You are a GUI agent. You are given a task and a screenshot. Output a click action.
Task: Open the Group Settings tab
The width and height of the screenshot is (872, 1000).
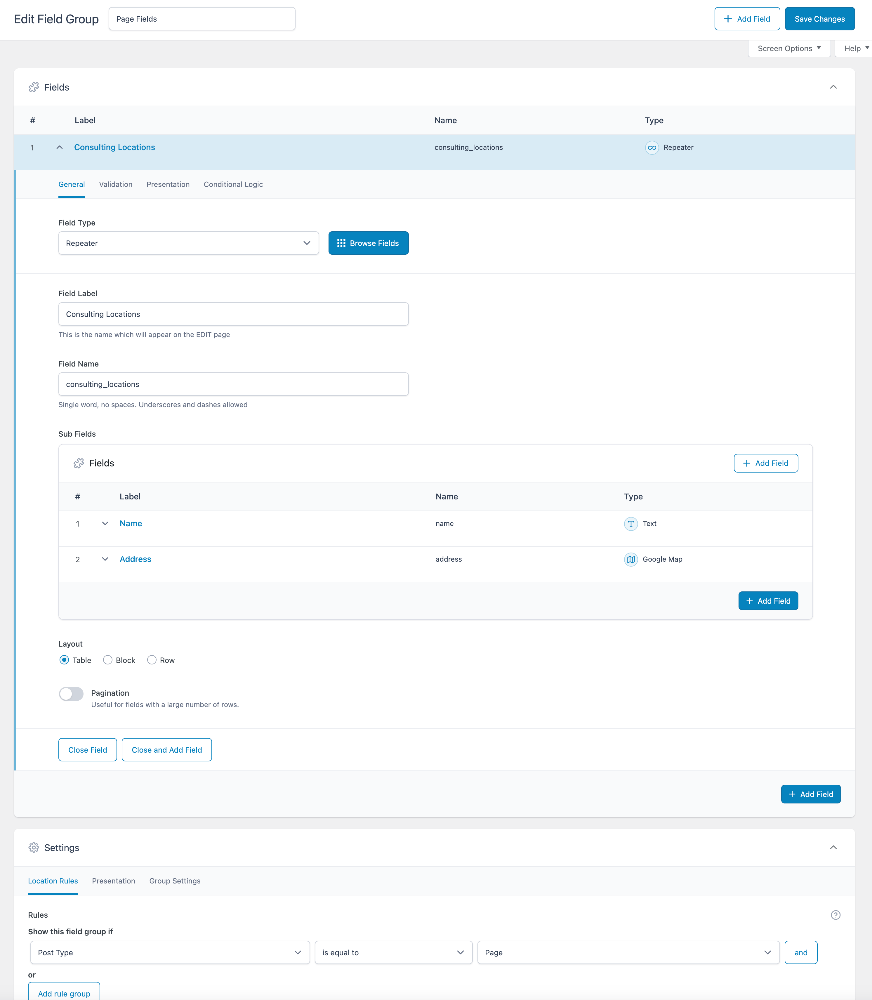pos(175,881)
